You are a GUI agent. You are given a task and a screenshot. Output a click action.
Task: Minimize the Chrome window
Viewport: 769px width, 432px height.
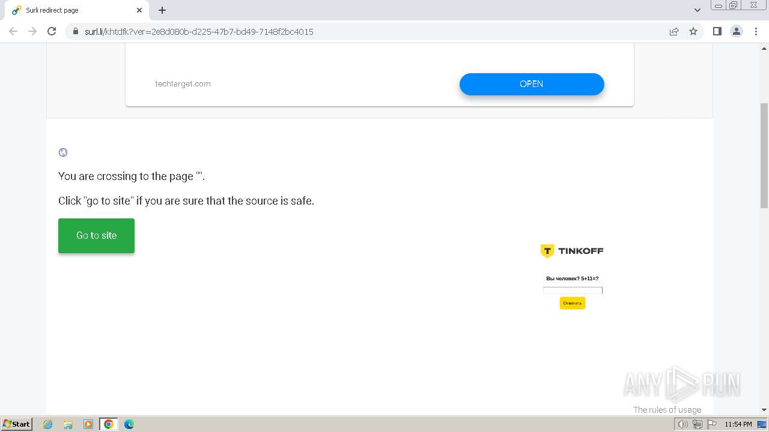click(718, 5)
